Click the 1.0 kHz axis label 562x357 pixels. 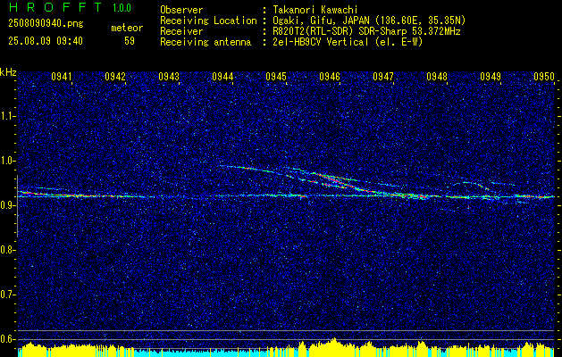(8, 161)
